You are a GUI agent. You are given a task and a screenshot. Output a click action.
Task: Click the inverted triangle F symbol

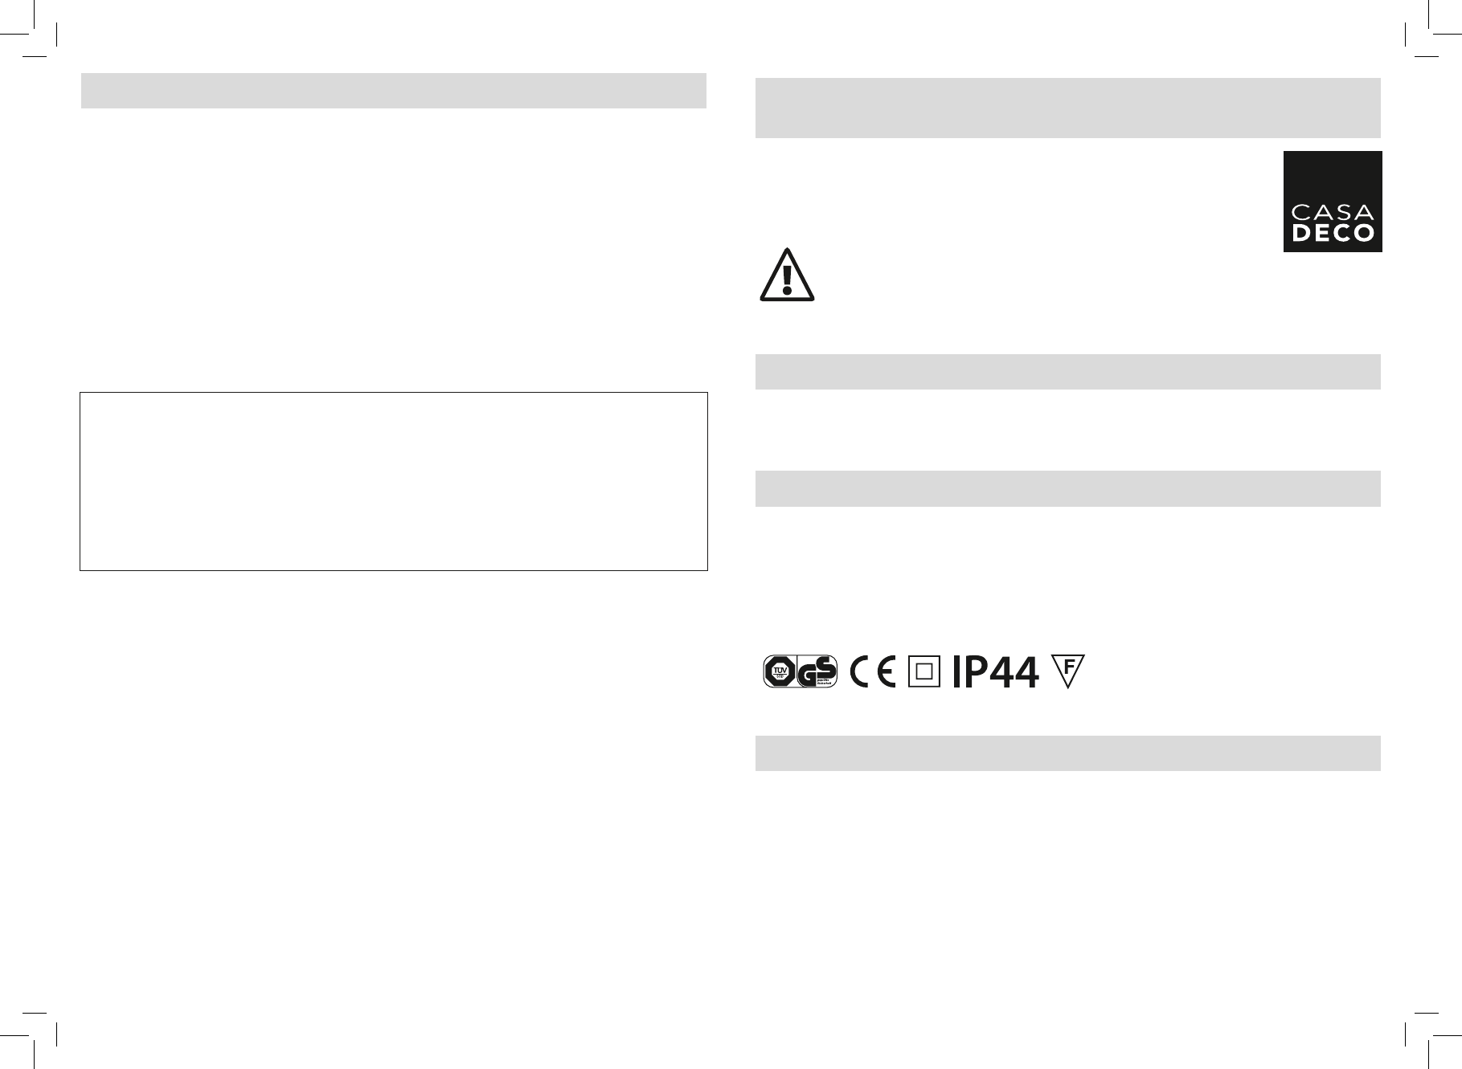[1068, 671]
